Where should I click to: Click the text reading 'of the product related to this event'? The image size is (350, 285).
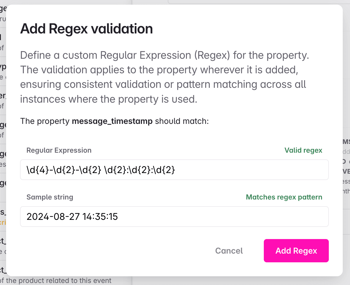56,281
